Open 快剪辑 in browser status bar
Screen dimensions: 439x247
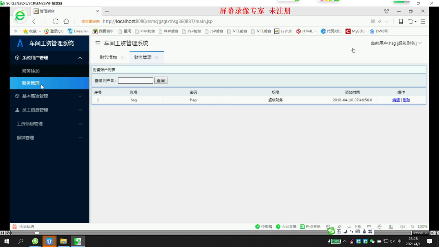pyautogui.click(x=264, y=226)
